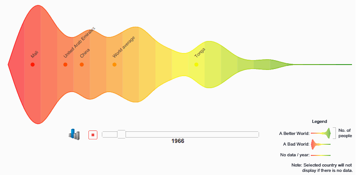Click the Mali country label
The width and height of the screenshot is (356, 175).
coord(34,55)
